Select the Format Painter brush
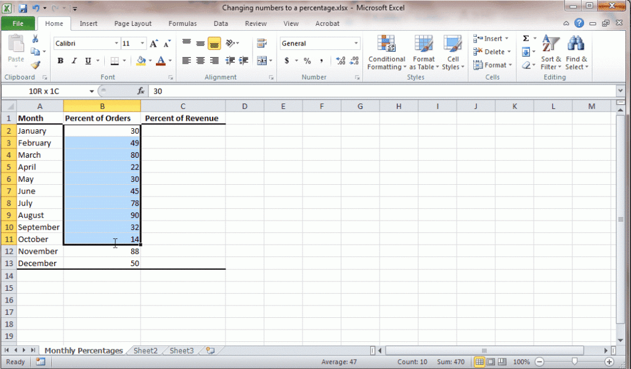This screenshot has width=631, height=369. [35, 65]
